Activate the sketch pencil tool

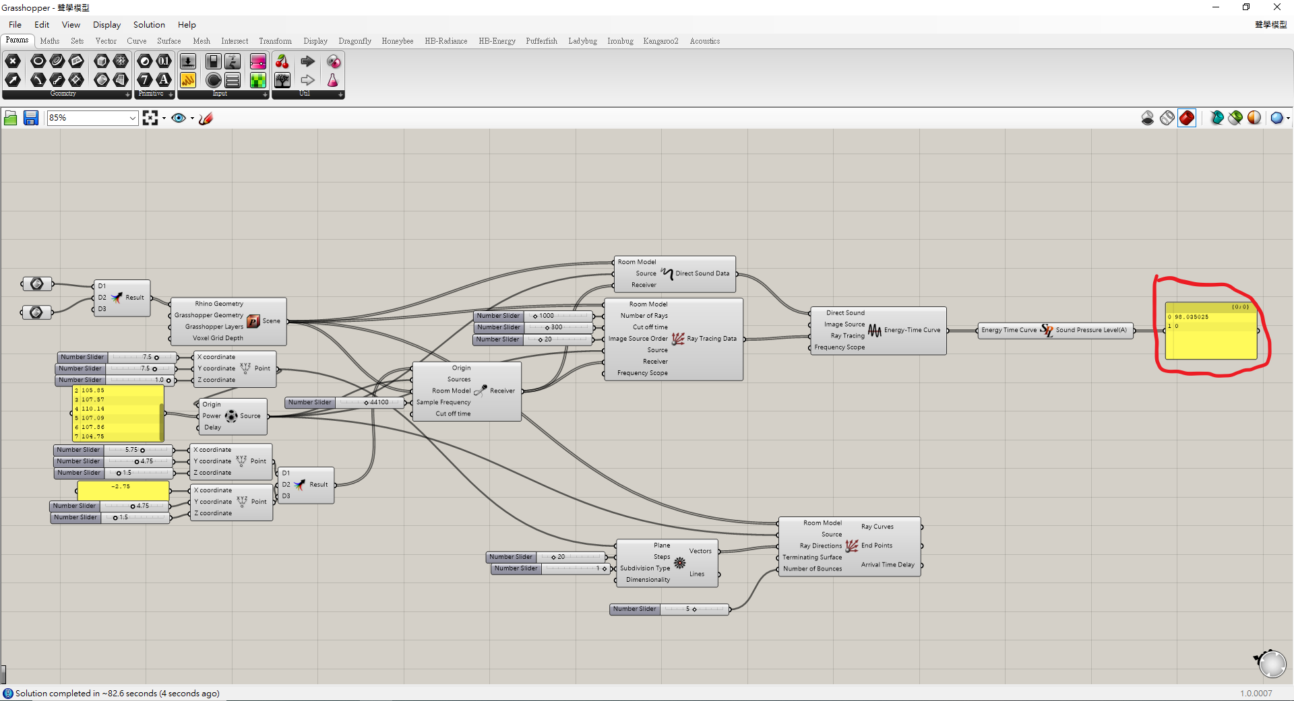point(206,119)
